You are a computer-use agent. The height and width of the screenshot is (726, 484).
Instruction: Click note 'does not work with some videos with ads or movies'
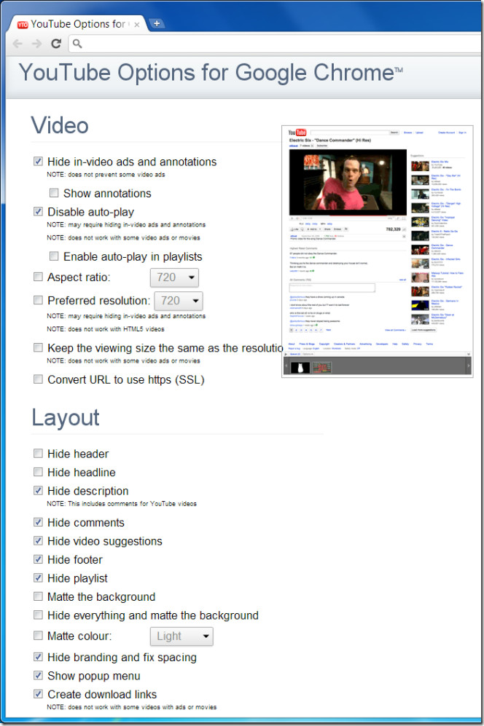[x=132, y=707]
